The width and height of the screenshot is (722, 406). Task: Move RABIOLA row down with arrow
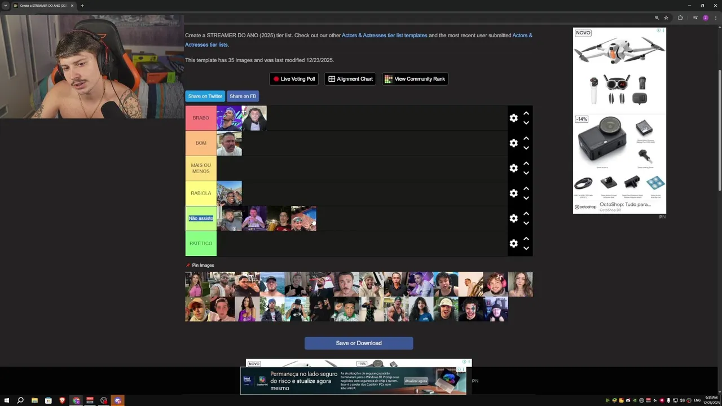tap(526, 198)
